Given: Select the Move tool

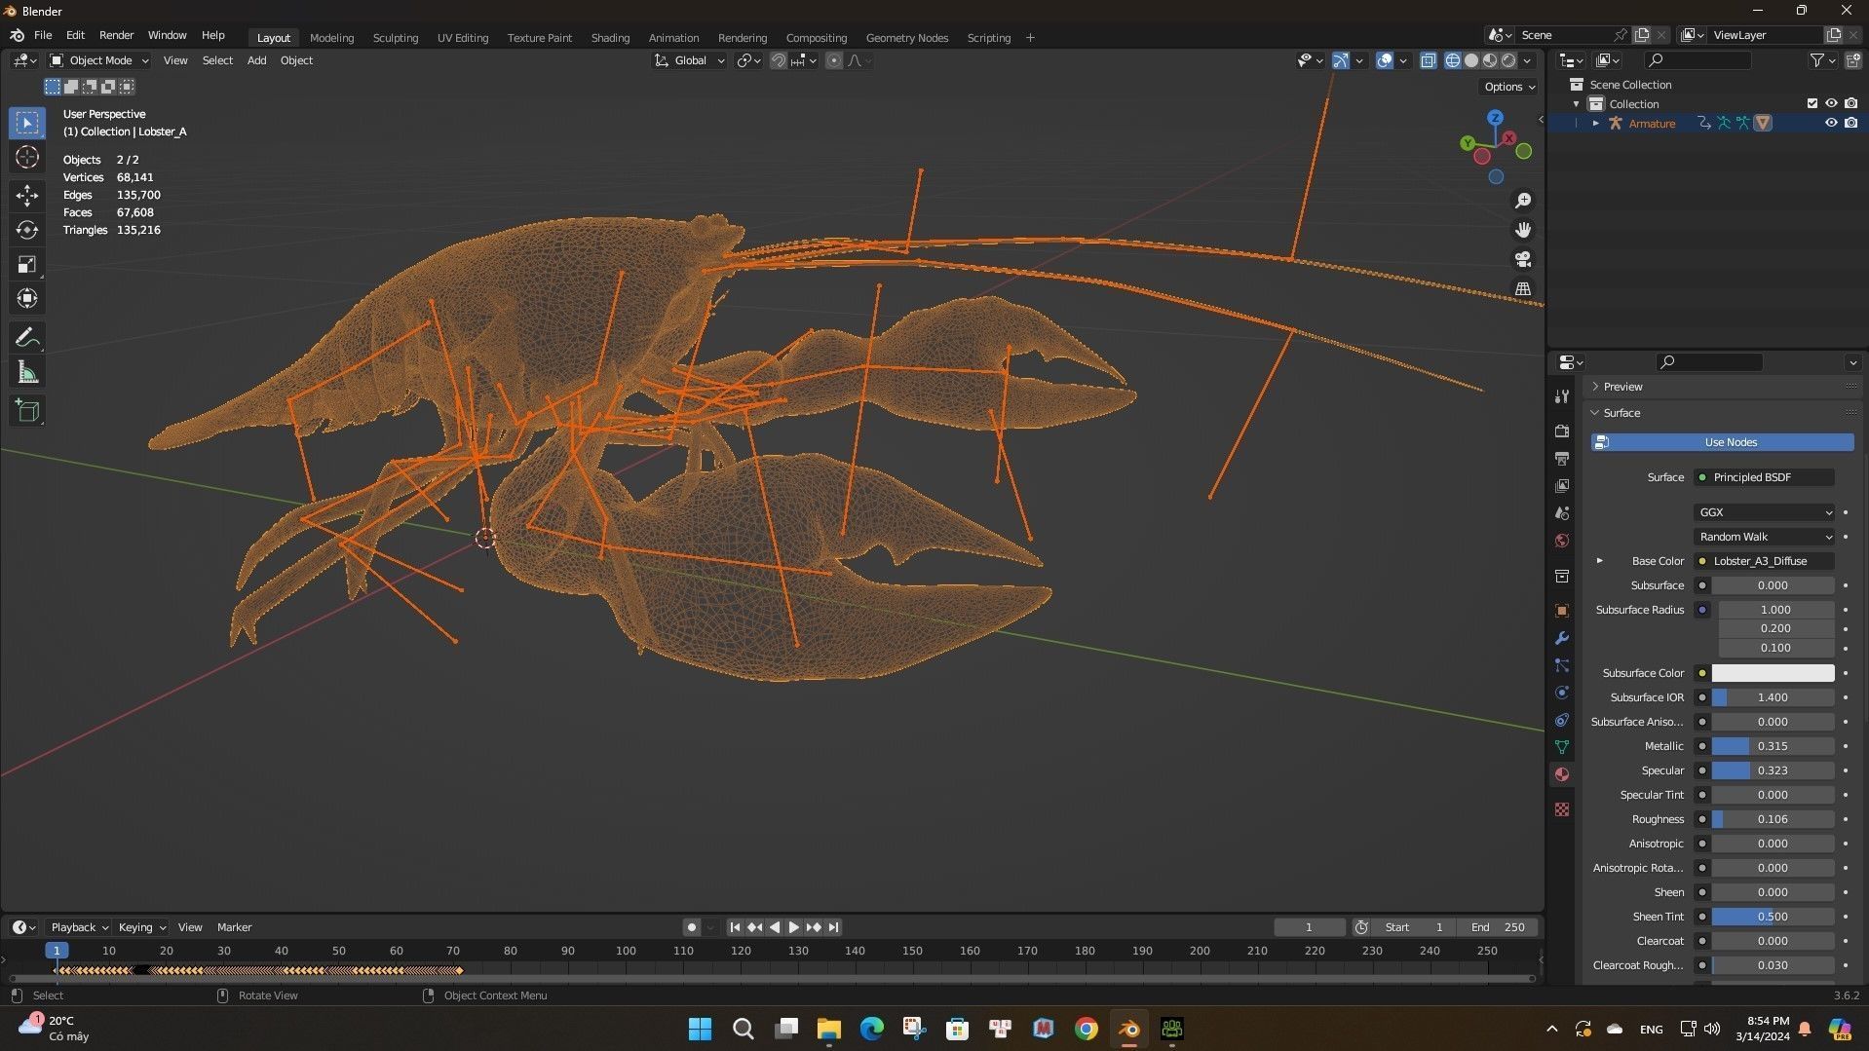Looking at the screenshot, I should pyautogui.click(x=27, y=196).
